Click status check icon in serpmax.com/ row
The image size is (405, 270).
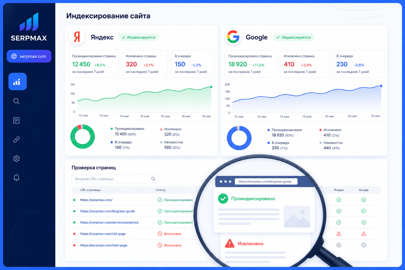coord(160,200)
